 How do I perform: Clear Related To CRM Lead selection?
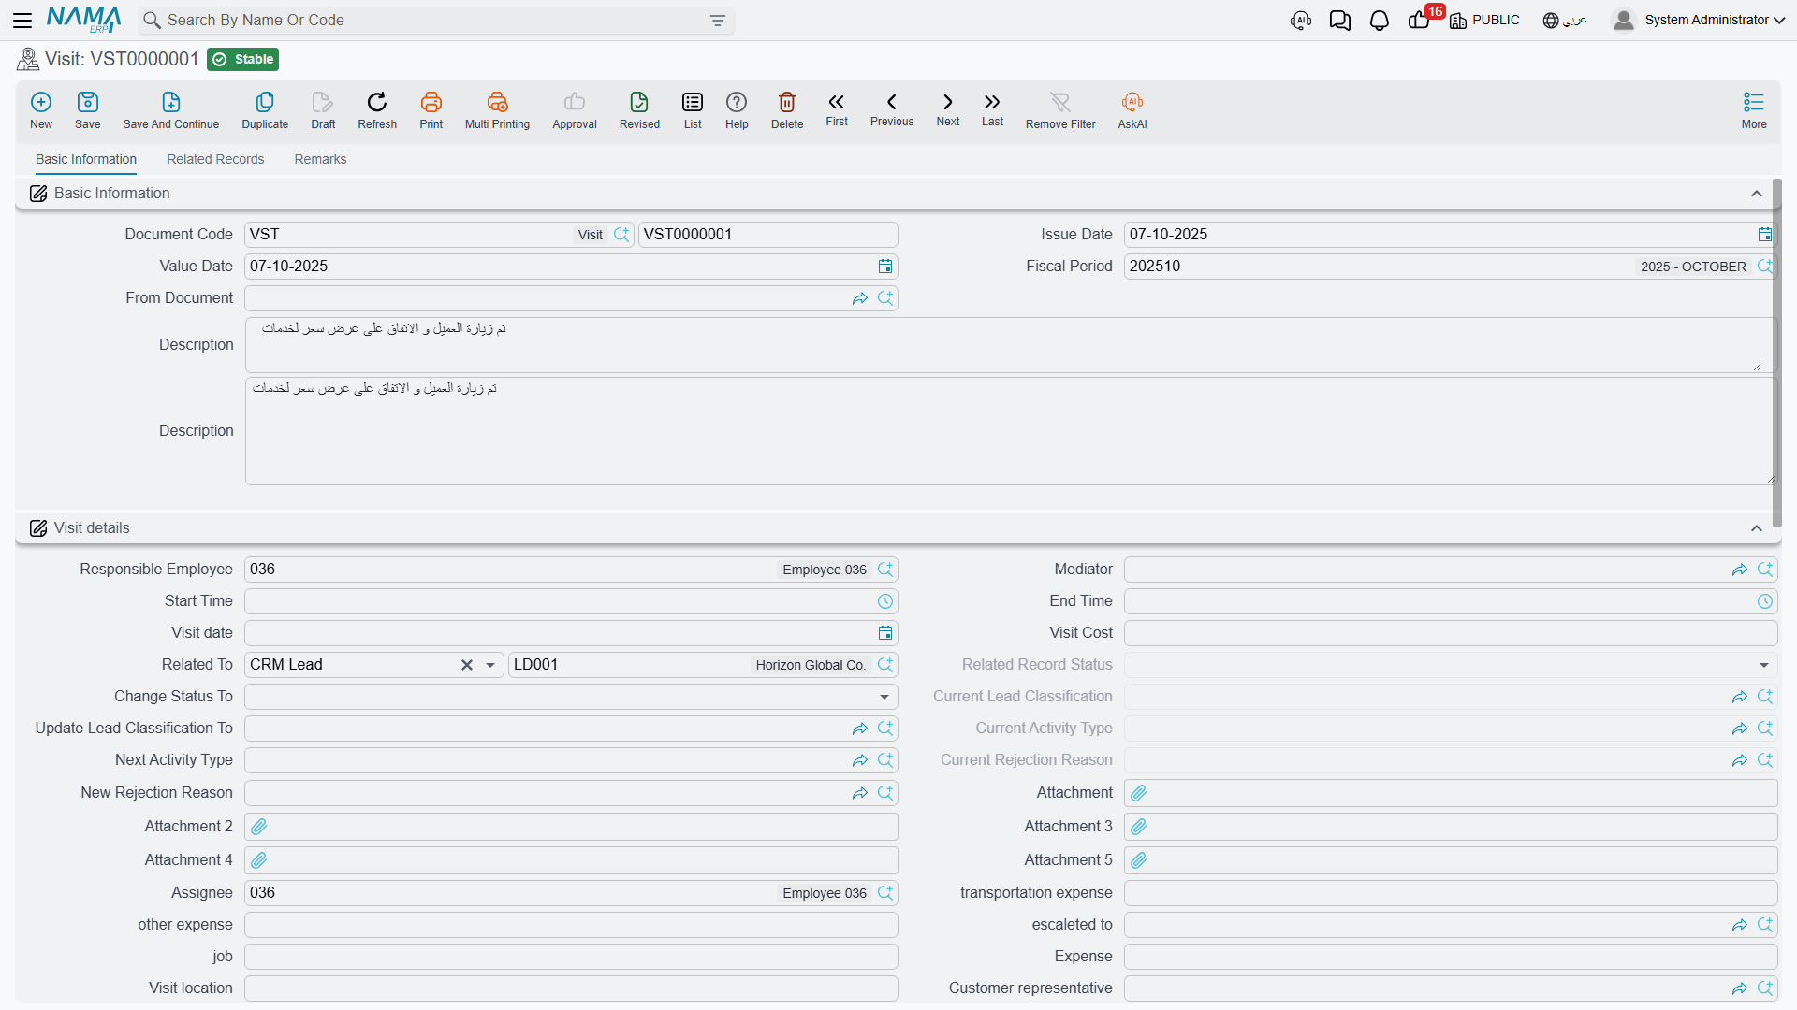click(x=467, y=665)
